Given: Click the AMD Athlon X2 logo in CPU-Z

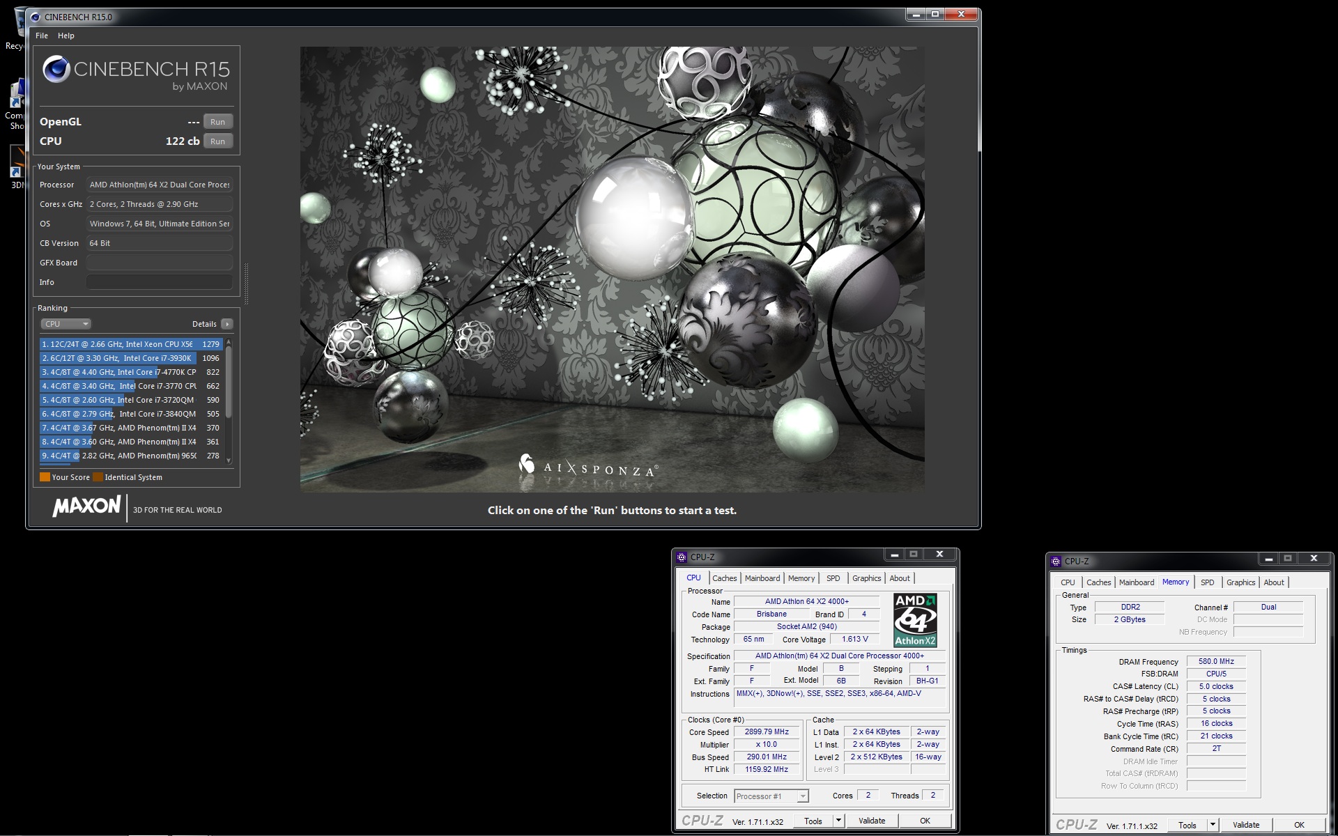Looking at the screenshot, I should 915,620.
